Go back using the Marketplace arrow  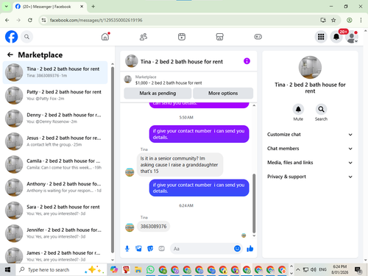point(10,54)
